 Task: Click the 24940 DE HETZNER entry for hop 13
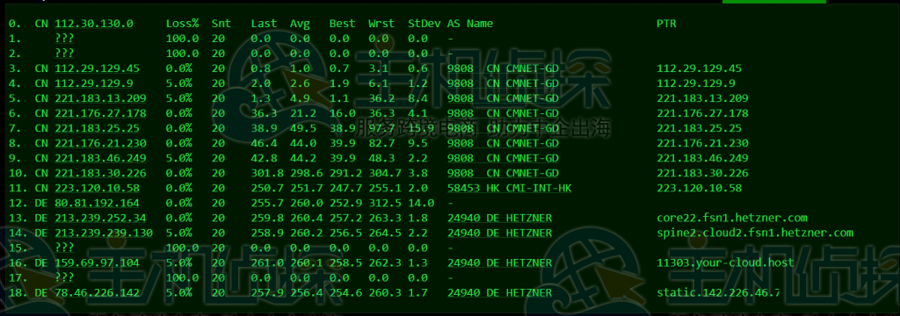[x=500, y=218]
